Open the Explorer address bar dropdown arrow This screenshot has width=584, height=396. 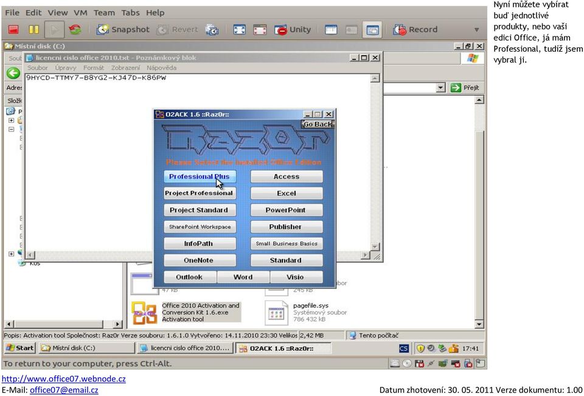coord(441,88)
